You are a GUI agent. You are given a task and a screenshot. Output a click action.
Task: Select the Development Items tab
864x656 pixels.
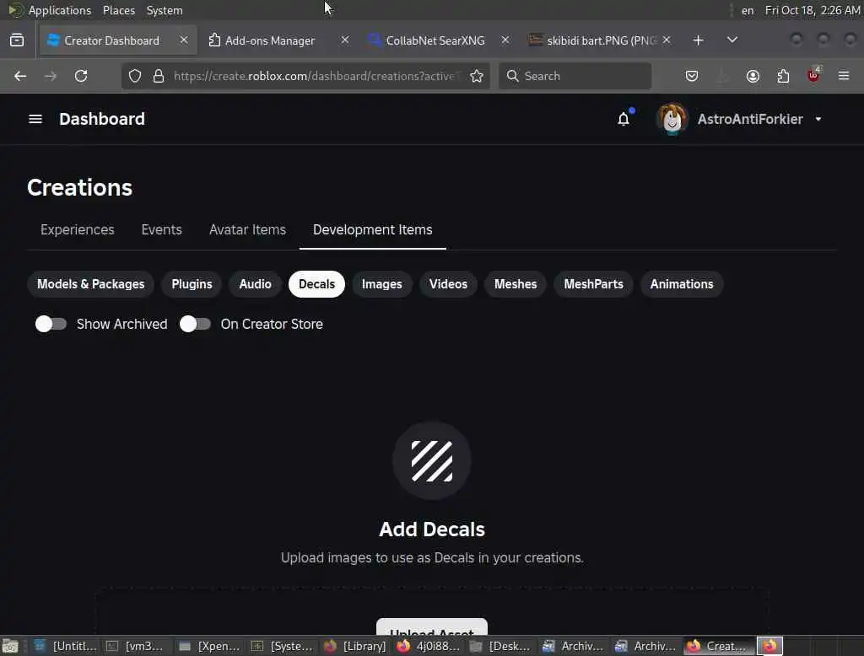(372, 229)
